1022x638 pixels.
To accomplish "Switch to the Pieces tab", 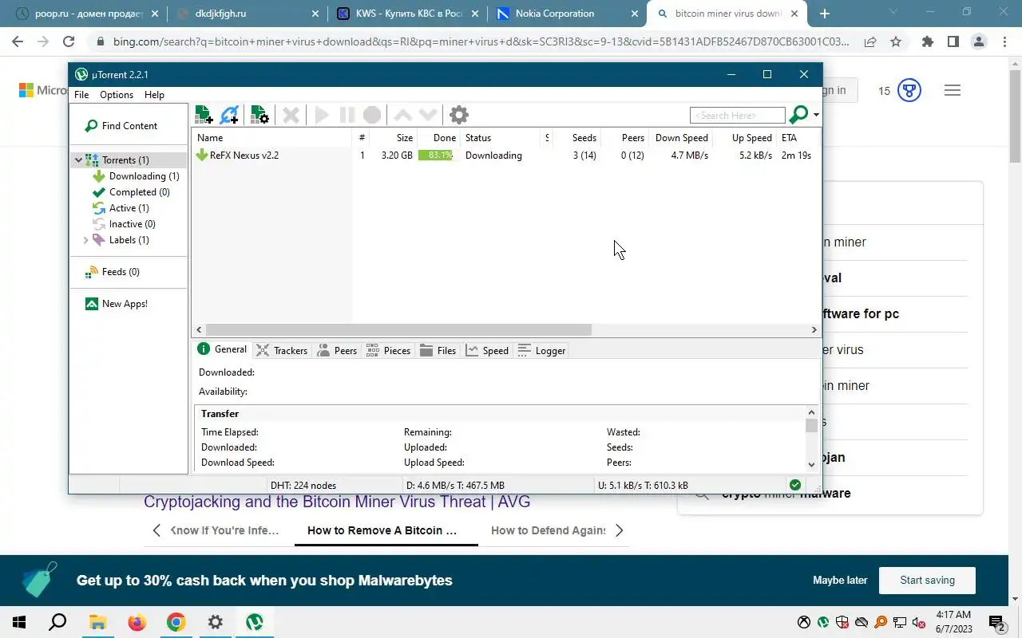I will (x=388, y=350).
